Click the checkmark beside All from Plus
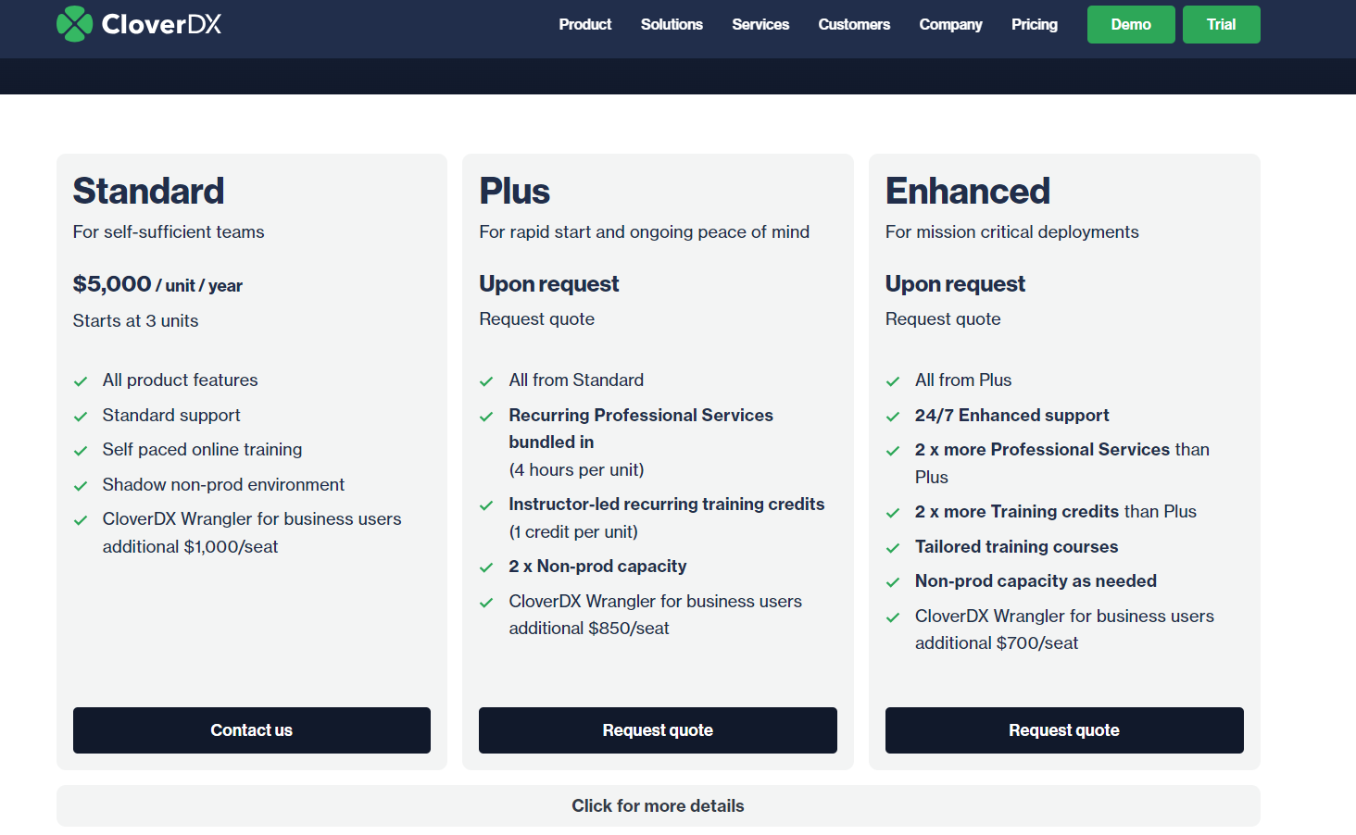1356x835 pixels. click(893, 380)
